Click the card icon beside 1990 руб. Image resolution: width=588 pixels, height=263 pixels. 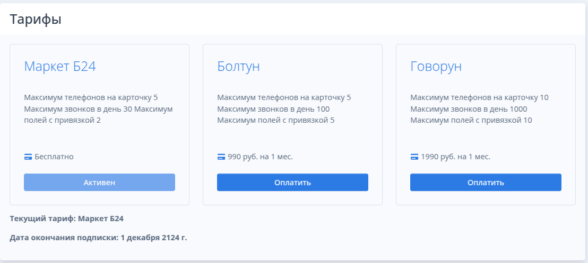[x=414, y=157]
